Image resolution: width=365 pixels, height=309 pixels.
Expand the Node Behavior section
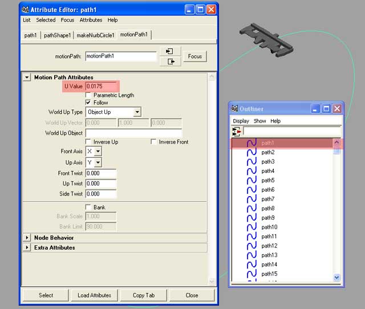(x=27, y=238)
